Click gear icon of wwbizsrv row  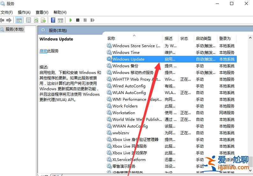pyautogui.click(x=109, y=133)
